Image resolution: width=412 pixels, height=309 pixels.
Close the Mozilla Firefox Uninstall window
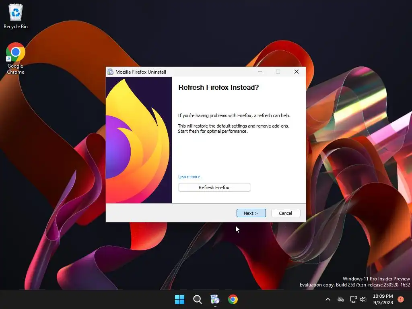click(297, 72)
